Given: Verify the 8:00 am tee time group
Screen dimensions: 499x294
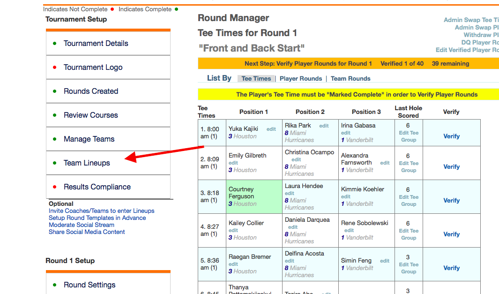Looking at the screenshot, I should point(451,136).
